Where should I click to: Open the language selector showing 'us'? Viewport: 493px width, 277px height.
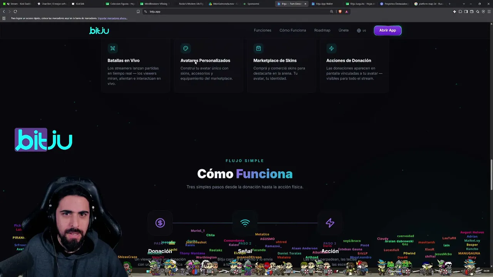pos(361,30)
